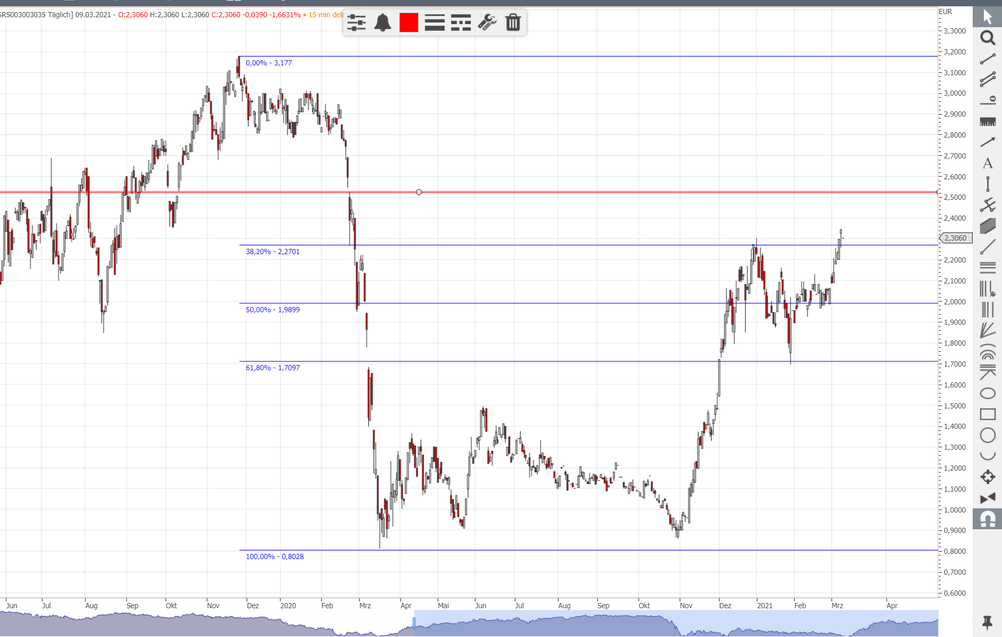
Task: Click the range handle in overview navigator
Action: pos(414,622)
